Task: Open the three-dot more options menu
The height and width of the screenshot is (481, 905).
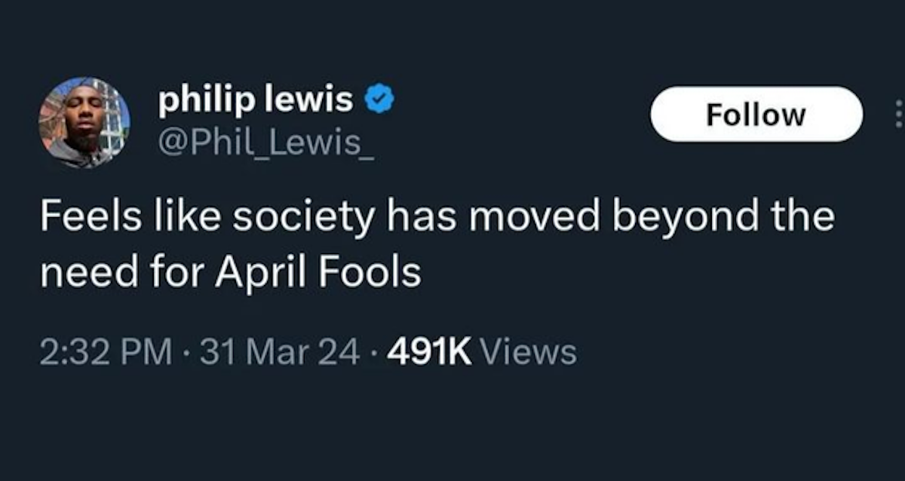Action: [897, 115]
